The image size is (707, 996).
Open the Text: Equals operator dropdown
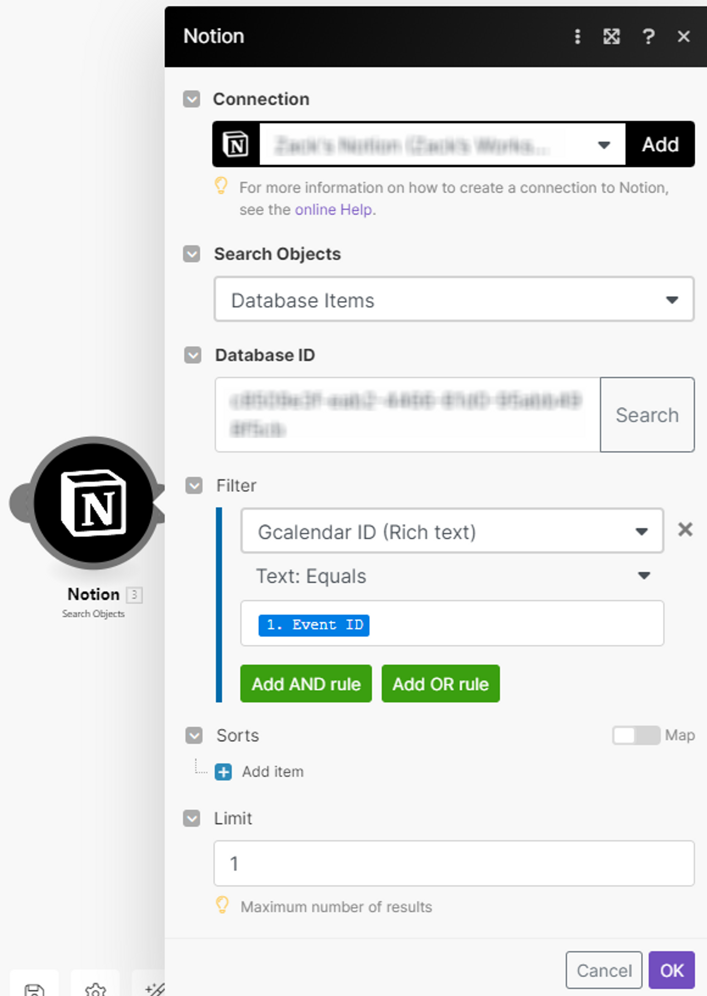(x=452, y=576)
